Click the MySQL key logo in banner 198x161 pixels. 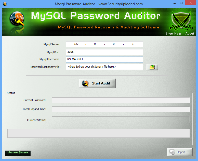pyautogui.click(x=17, y=19)
